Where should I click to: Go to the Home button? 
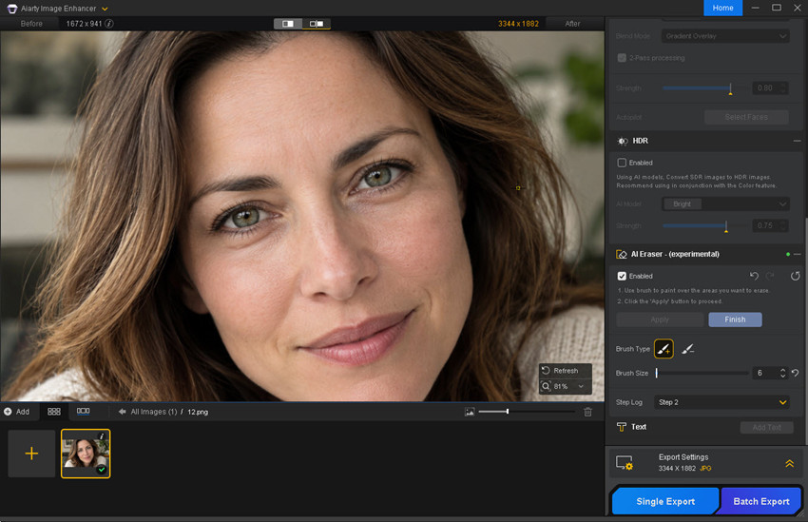[x=722, y=8]
